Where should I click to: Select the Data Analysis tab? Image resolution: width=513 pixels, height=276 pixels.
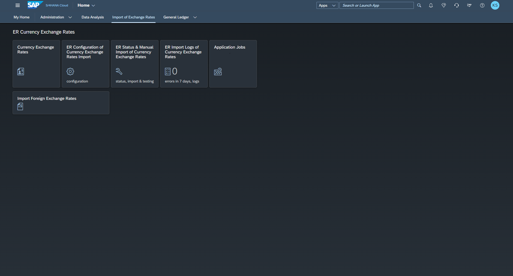(92, 17)
